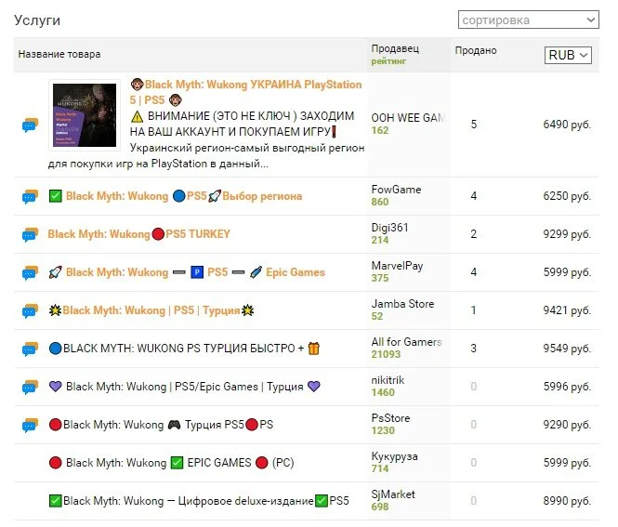Click seller name PsStore

click(390, 418)
